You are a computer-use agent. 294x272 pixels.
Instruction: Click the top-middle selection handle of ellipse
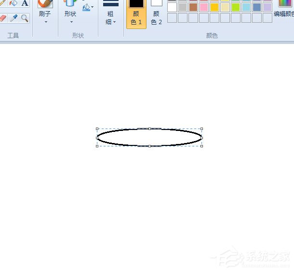point(149,129)
